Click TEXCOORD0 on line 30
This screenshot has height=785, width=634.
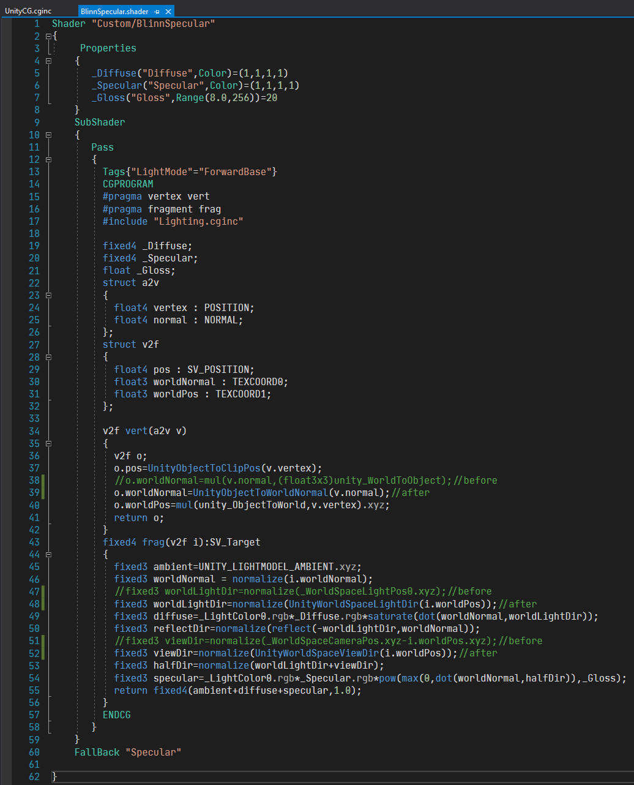(x=258, y=381)
